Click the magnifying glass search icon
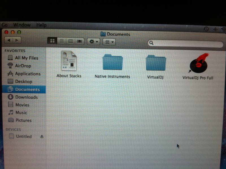 point(151,43)
